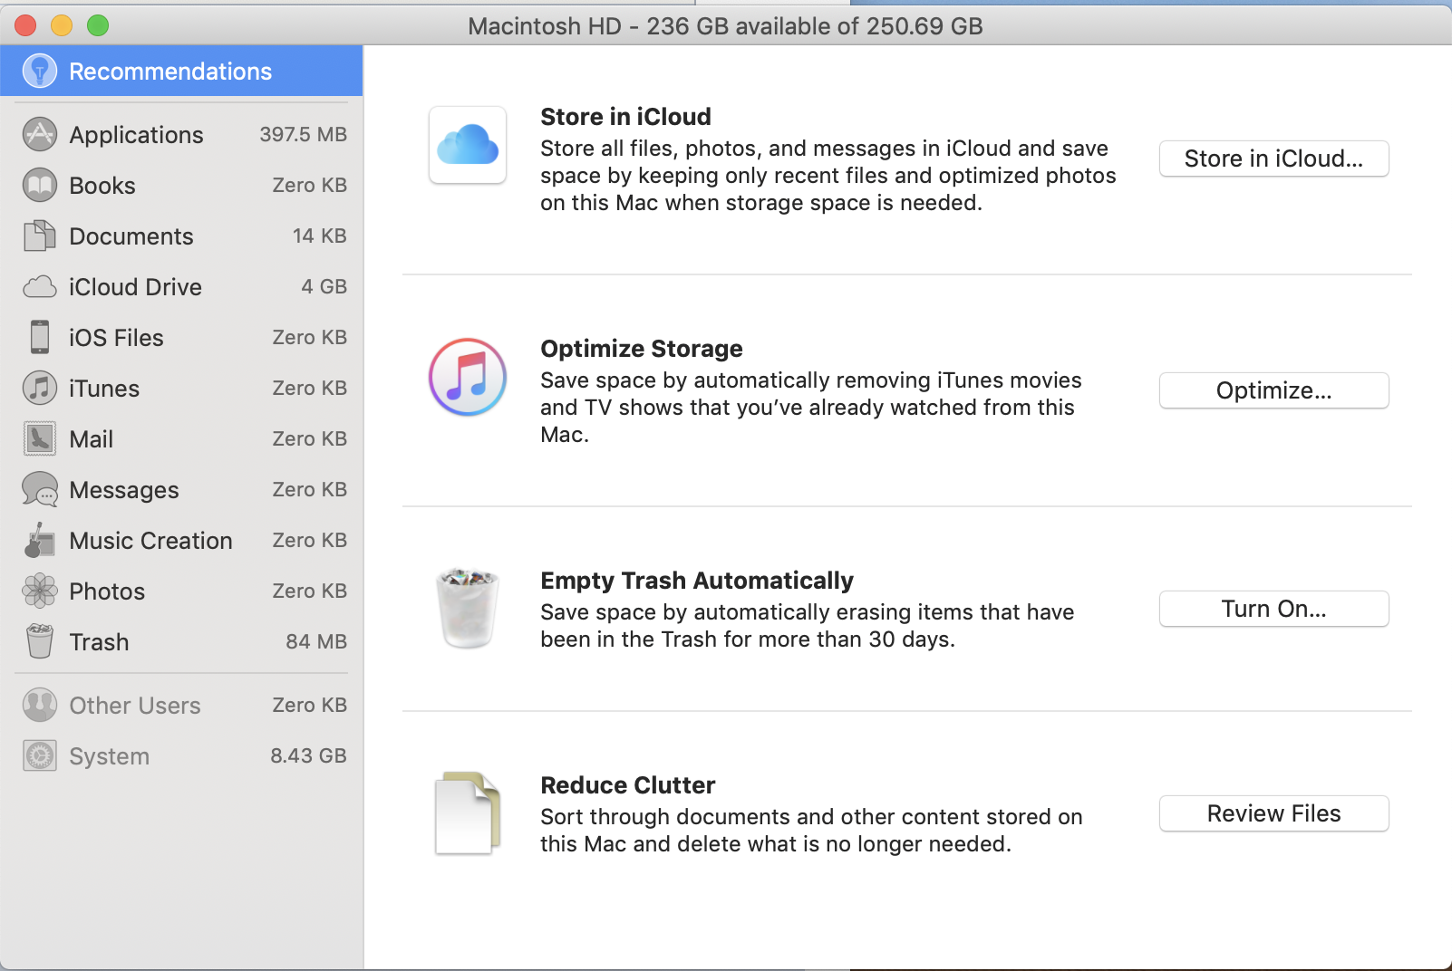Turn on Empty Trash Automatically
Screen dimensions: 1452x971
coord(1273,609)
